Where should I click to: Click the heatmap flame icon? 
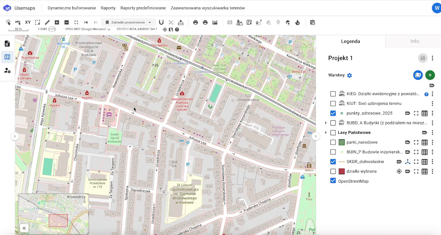pyautogui.click(x=298, y=22)
